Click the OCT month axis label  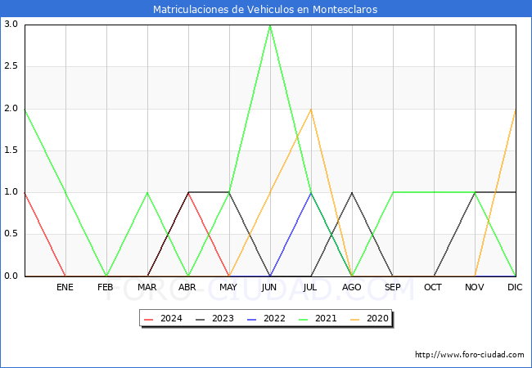(x=433, y=287)
